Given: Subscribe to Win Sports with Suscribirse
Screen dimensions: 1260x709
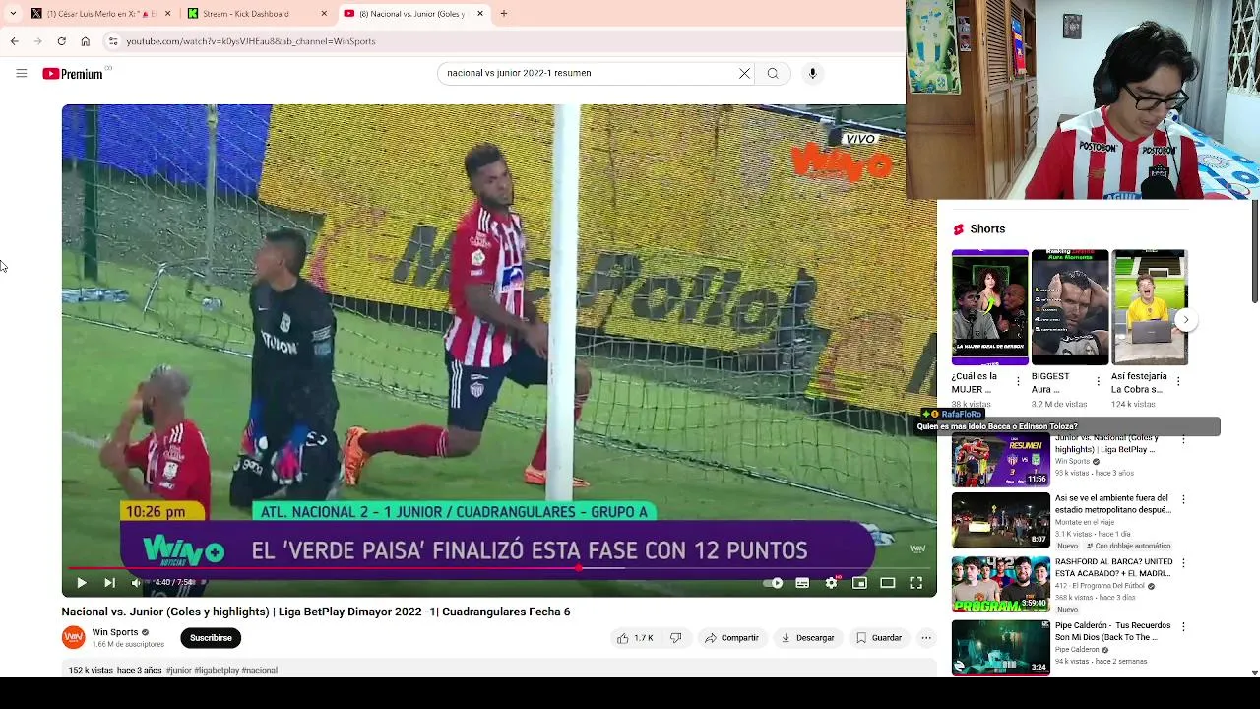Looking at the screenshot, I should tap(211, 638).
